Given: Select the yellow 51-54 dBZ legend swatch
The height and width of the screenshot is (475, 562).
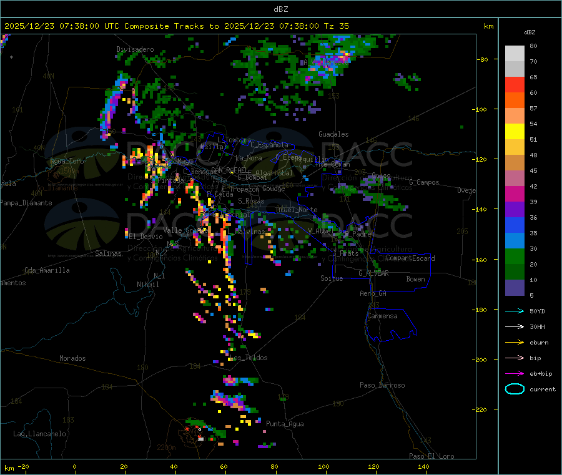Looking at the screenshot, I should (515, 132).
